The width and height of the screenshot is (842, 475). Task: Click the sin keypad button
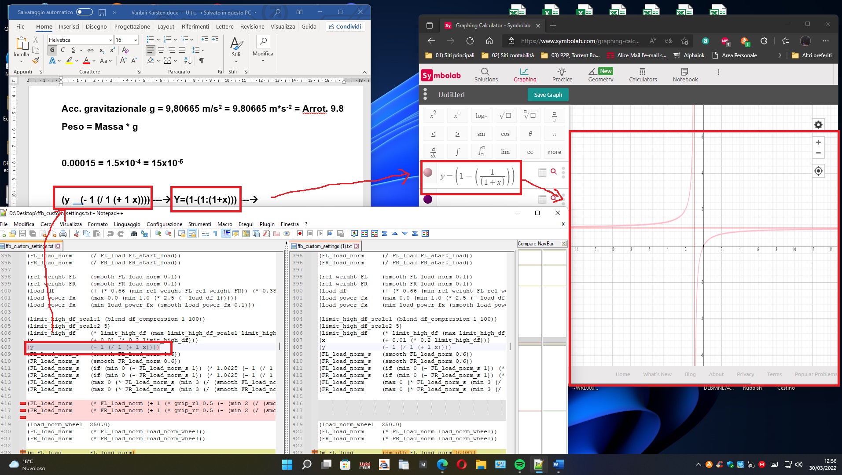pyautogui.click(x=481, y=134)
